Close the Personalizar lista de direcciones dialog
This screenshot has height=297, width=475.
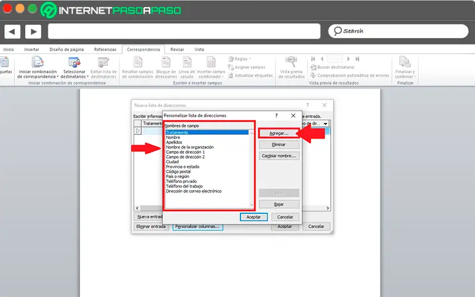tap(293, 115)
